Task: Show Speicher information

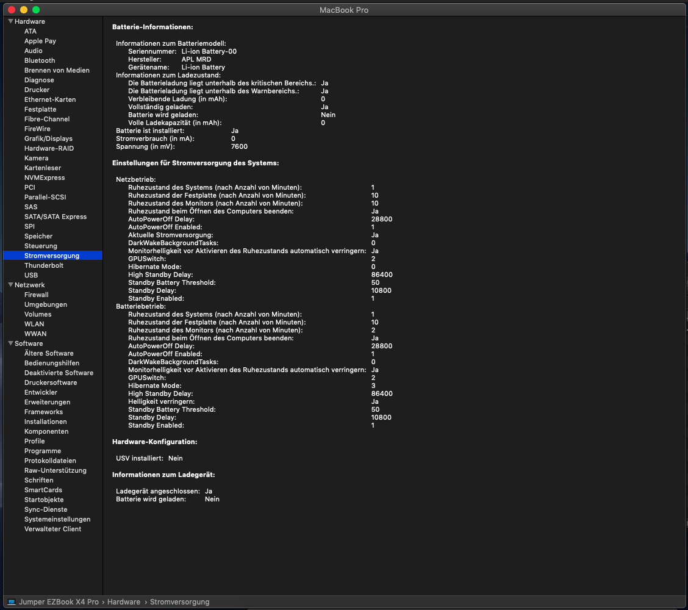Action: 38,236
